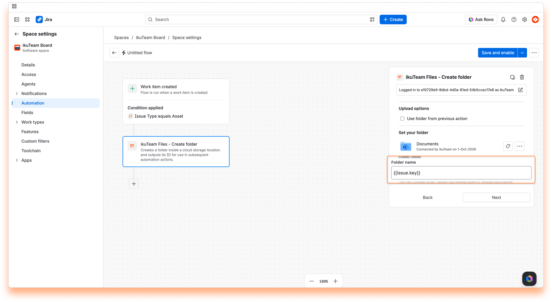Enable Use folder from previous action
This screenshot has height=302, width=552.
402,119
